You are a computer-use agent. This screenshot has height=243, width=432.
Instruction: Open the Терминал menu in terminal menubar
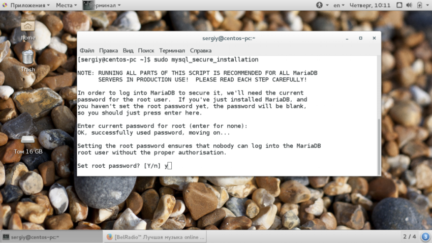(172, 51)
